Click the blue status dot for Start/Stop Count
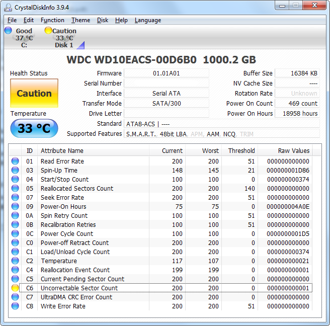Image resolution: width=330 pixels, height=326 pixels. pyautogui.click(x=15, y=179)
